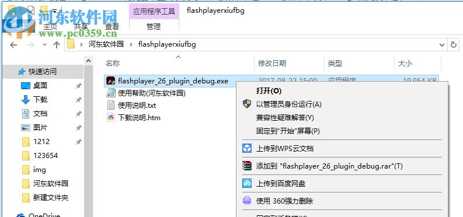Click the folder icon in address bar
The height and width of the screenshot is (217, 463).
(71, 44)
